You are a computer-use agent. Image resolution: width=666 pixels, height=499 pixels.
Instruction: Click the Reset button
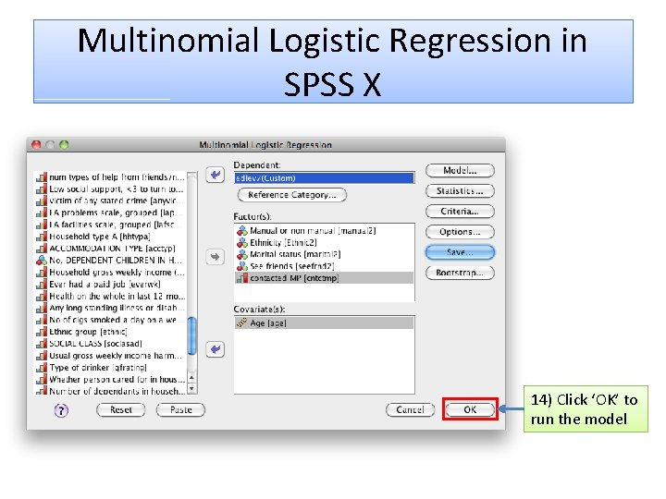[121, 409]
